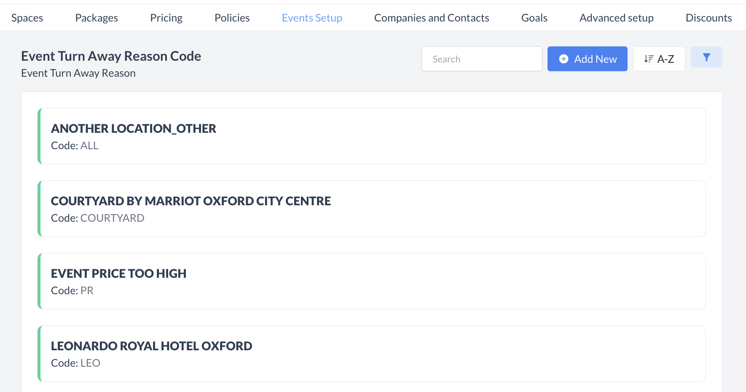
Task: Select the Events Setup tab
Action: pyautogui.click(x=312, y=18)
